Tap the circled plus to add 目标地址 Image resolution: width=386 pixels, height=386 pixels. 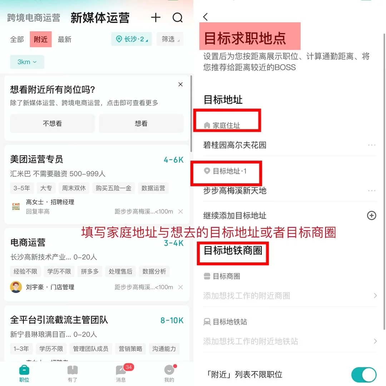click(371, 216)
